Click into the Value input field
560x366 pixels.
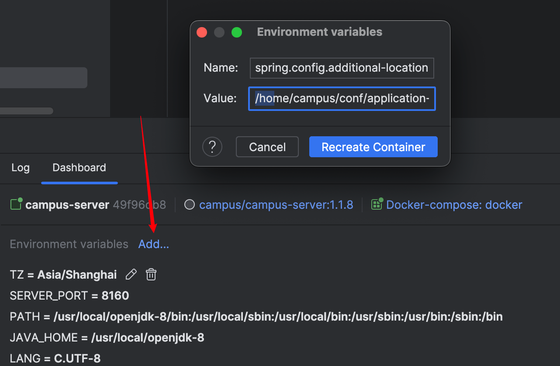click(x=342, y=99)
